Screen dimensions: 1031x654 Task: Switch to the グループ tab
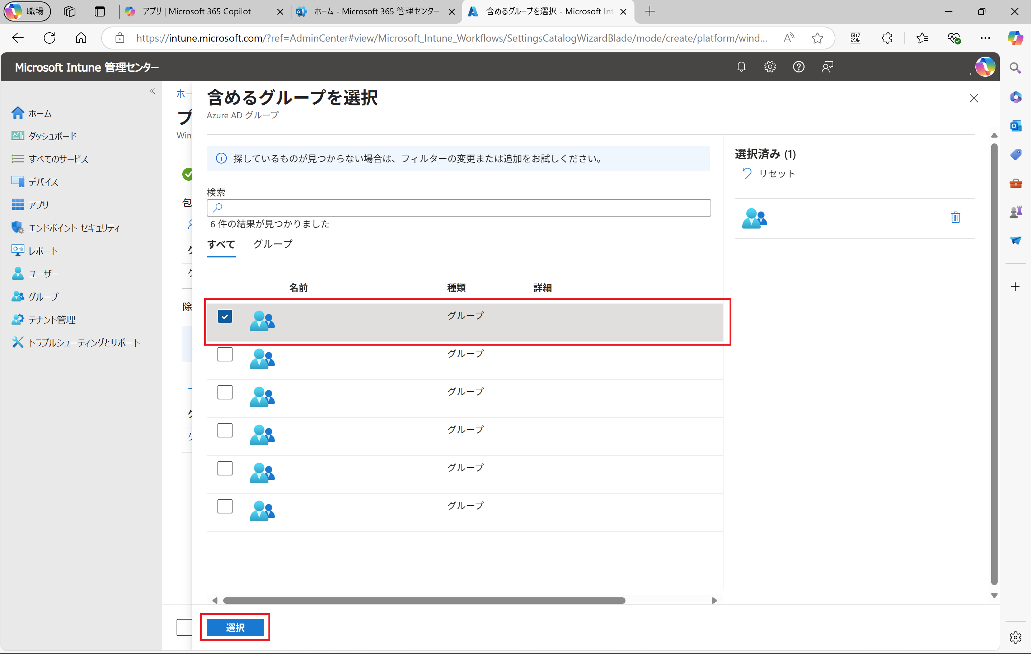[273, 244]
